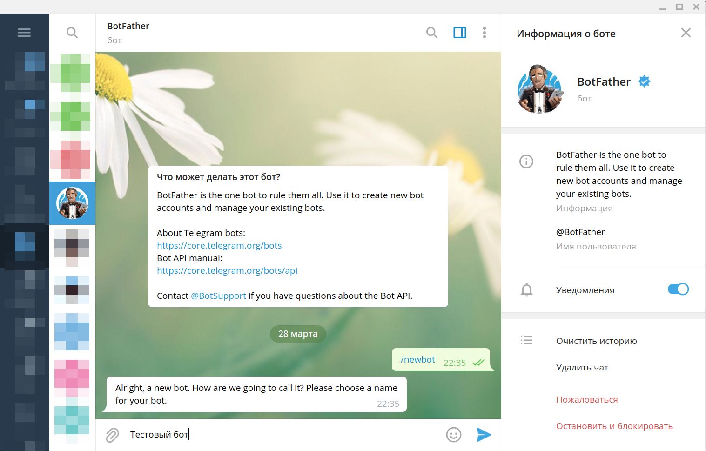Screen dimensions: 706x451
Task: Click the message input field
Action: click(279, 435)
